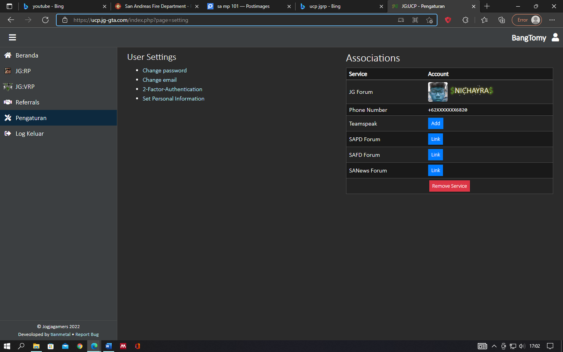Click the JG Forum avatar thumbnail
This screenshot has height=352, width=563.
tap(438, 92)
